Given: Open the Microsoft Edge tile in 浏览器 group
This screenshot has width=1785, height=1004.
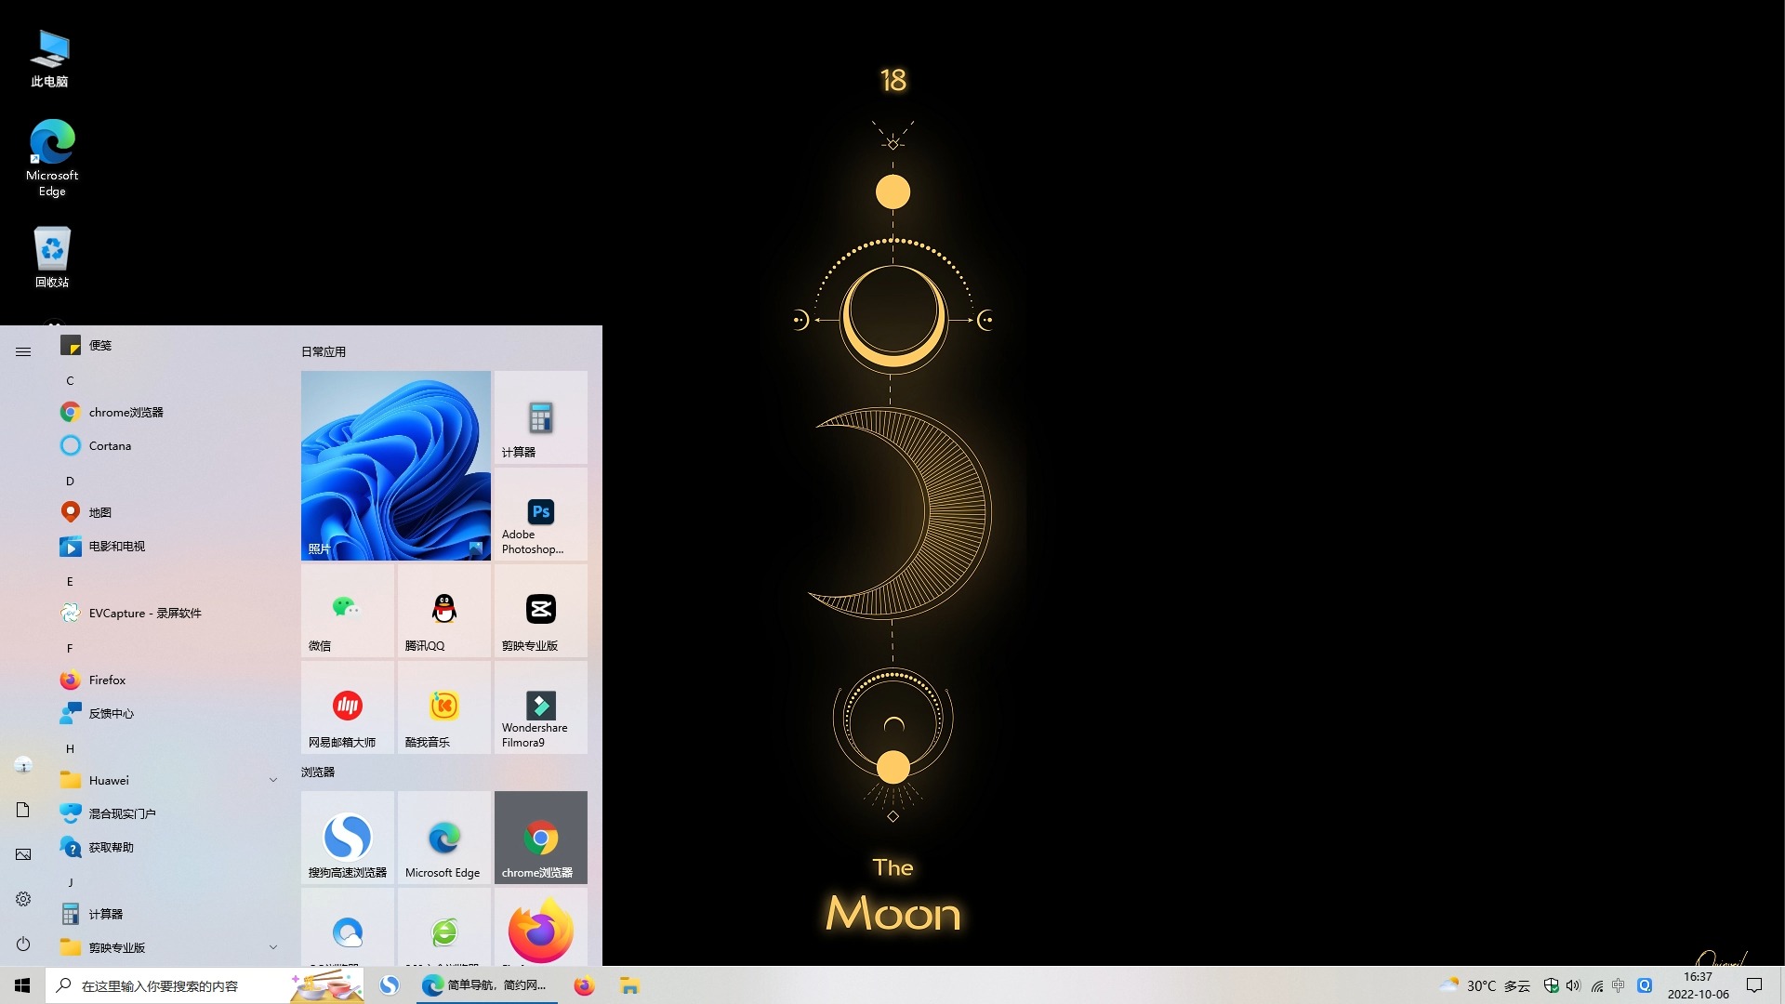Looking at the screenshot, I should (x=444, y=838).
